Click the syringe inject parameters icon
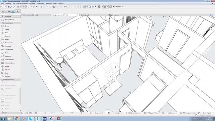Image resolution: width=215 pixels, height=121 pixels. tap(14, 7)
